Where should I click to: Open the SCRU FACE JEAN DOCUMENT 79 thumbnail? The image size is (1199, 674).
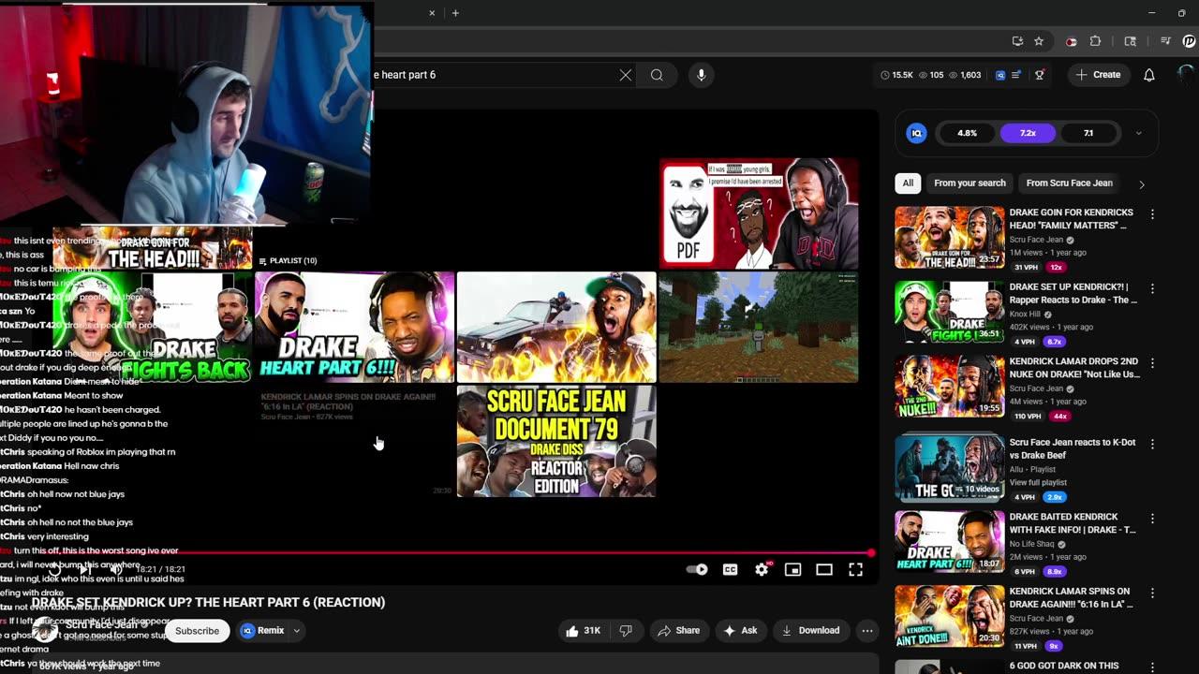tap(556, 441)
